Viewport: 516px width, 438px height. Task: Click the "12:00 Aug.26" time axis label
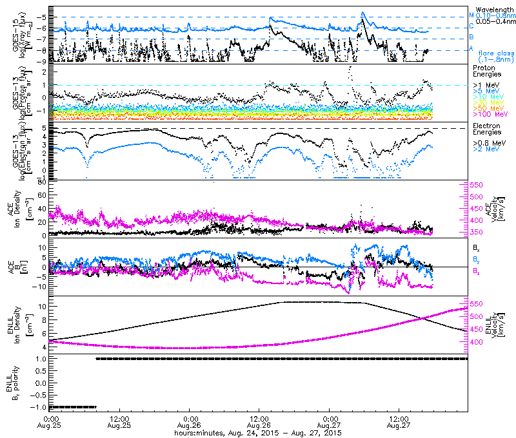259,423
